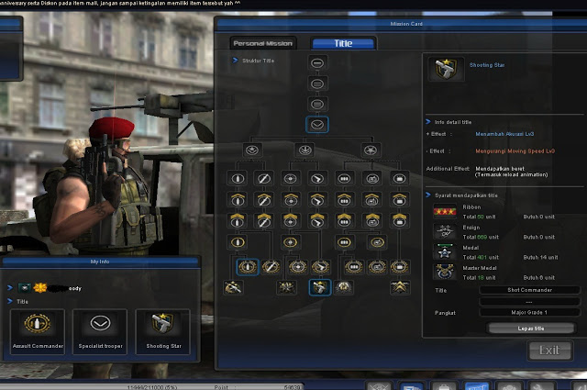This screenshot has height=390, width=587.
Task: Switch to the Title tab
Action: point(343,43)
